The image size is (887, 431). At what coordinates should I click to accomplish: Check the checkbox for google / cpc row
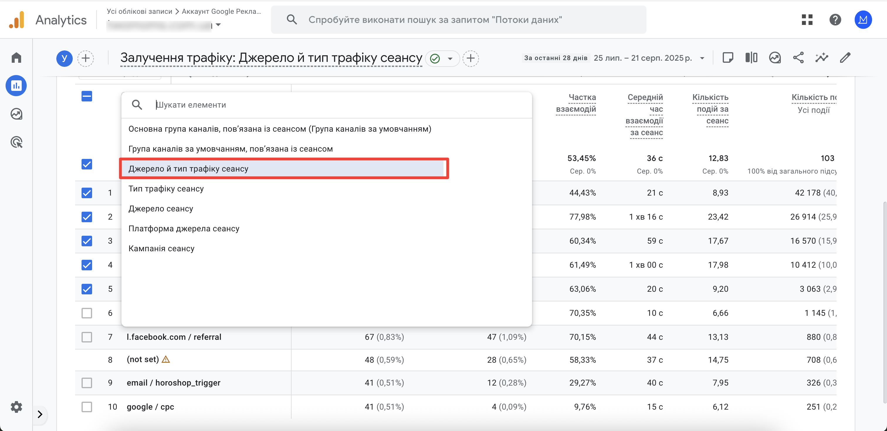[x=87, y=407]
